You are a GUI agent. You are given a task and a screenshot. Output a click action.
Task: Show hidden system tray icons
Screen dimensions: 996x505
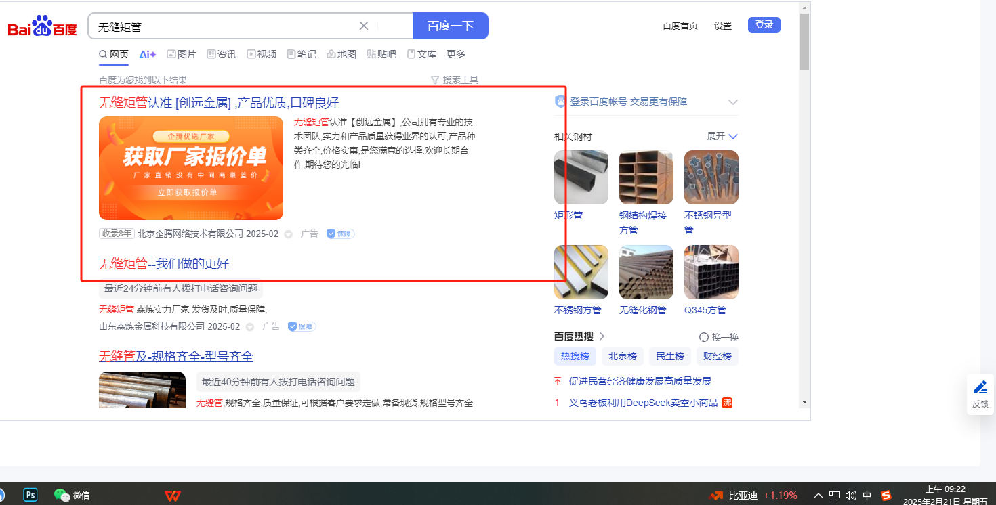[x=818, y=495]
